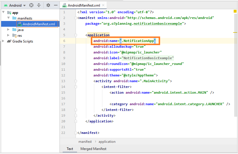
Task: Click the manifest file icon in tree
Action: tap(20, 24)
